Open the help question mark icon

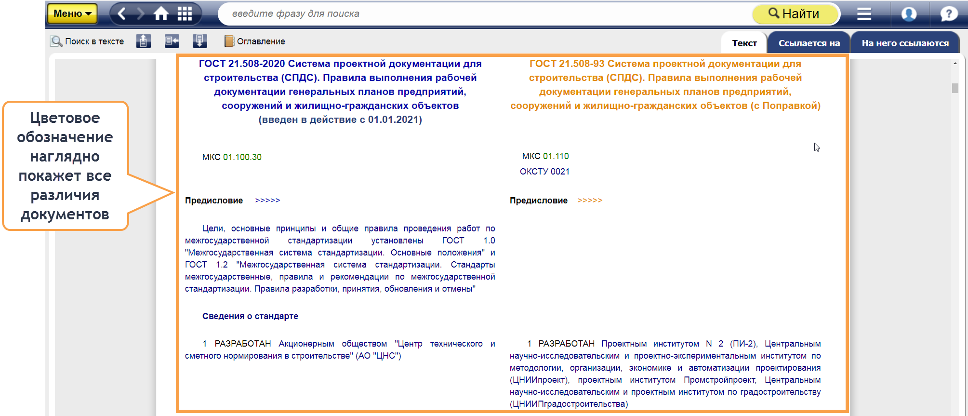948,13
